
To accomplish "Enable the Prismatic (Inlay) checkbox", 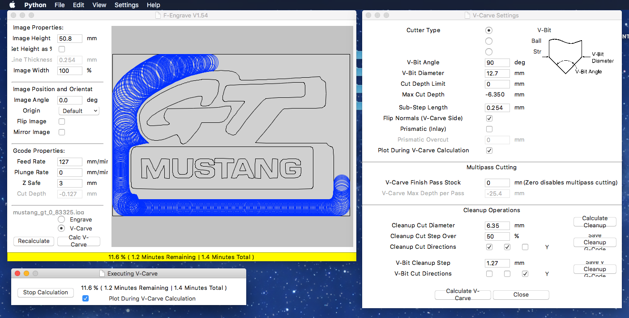I will pyautogui.click(x=489, y=129).
